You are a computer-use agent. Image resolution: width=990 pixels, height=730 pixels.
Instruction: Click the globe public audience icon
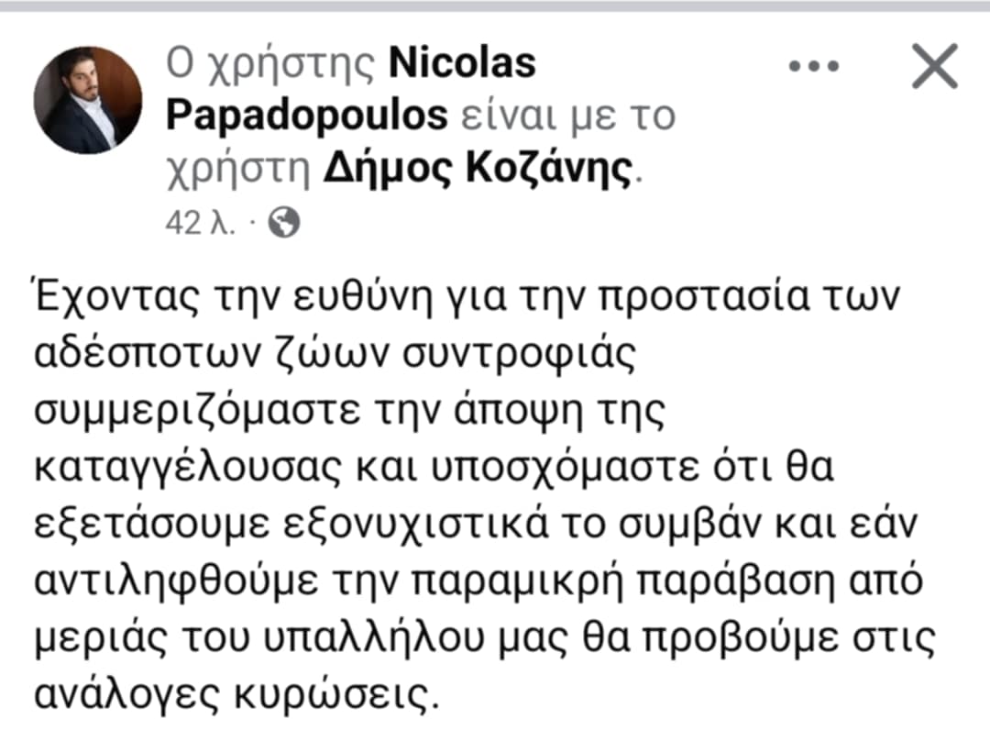(284, 222)
